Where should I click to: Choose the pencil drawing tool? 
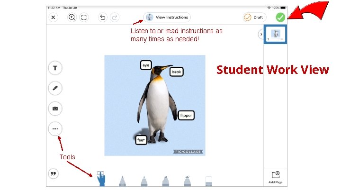tap(123, 181)
